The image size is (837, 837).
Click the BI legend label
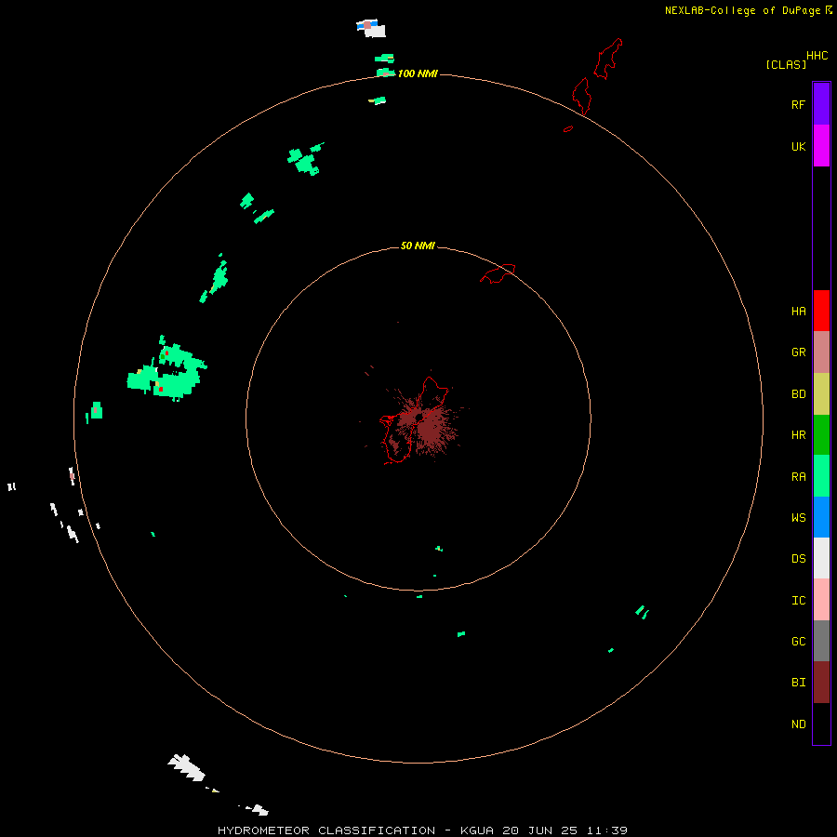tap(798, 683)
